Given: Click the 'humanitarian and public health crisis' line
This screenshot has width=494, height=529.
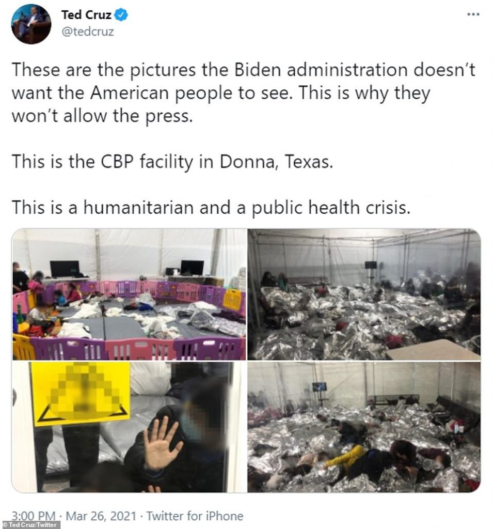Looking at the screenshot, I should click(x=211, y=207).
